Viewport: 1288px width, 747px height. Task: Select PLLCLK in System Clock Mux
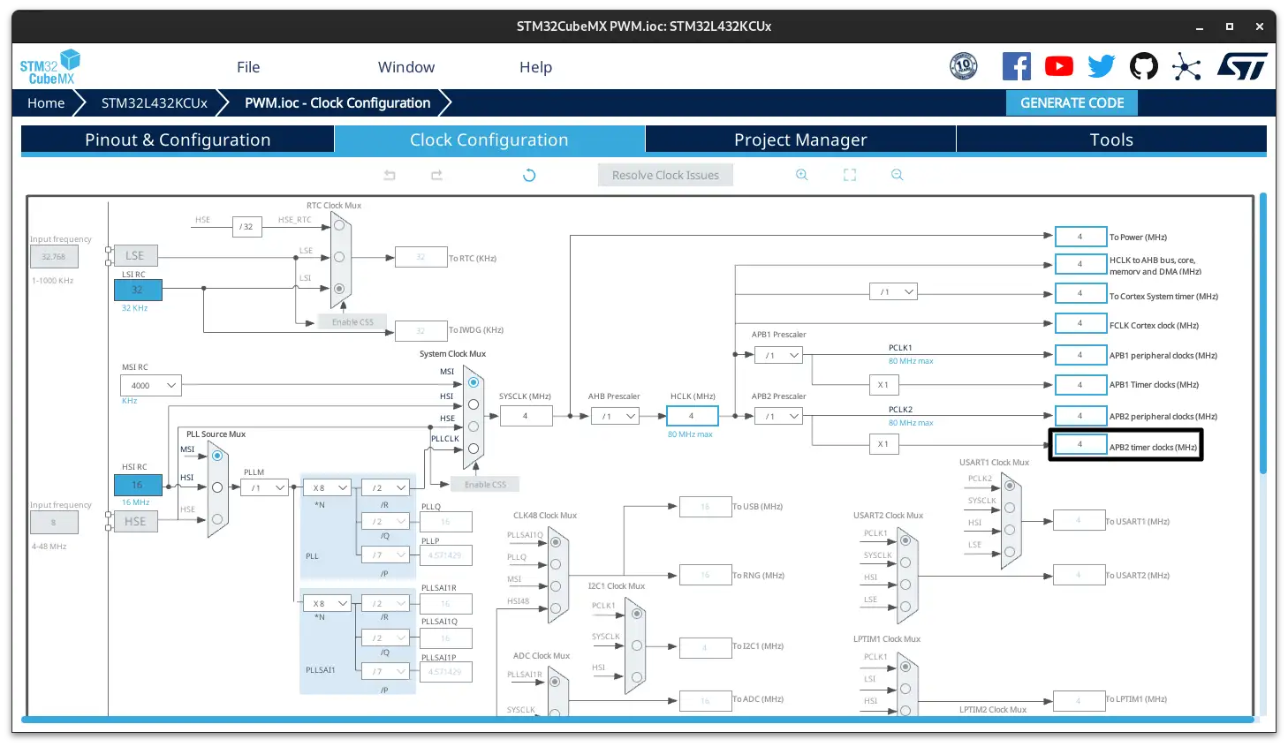[474, 449]
